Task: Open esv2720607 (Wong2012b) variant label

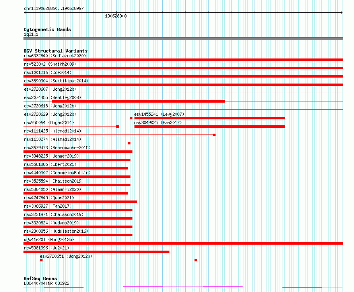Action: pyautogui.click(x=50, y=89)
